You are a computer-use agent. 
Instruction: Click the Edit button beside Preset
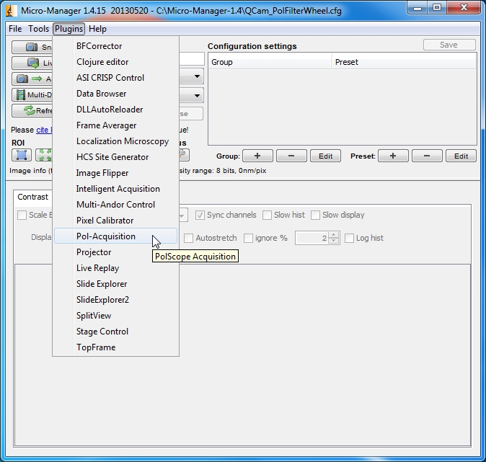(461, 156)
